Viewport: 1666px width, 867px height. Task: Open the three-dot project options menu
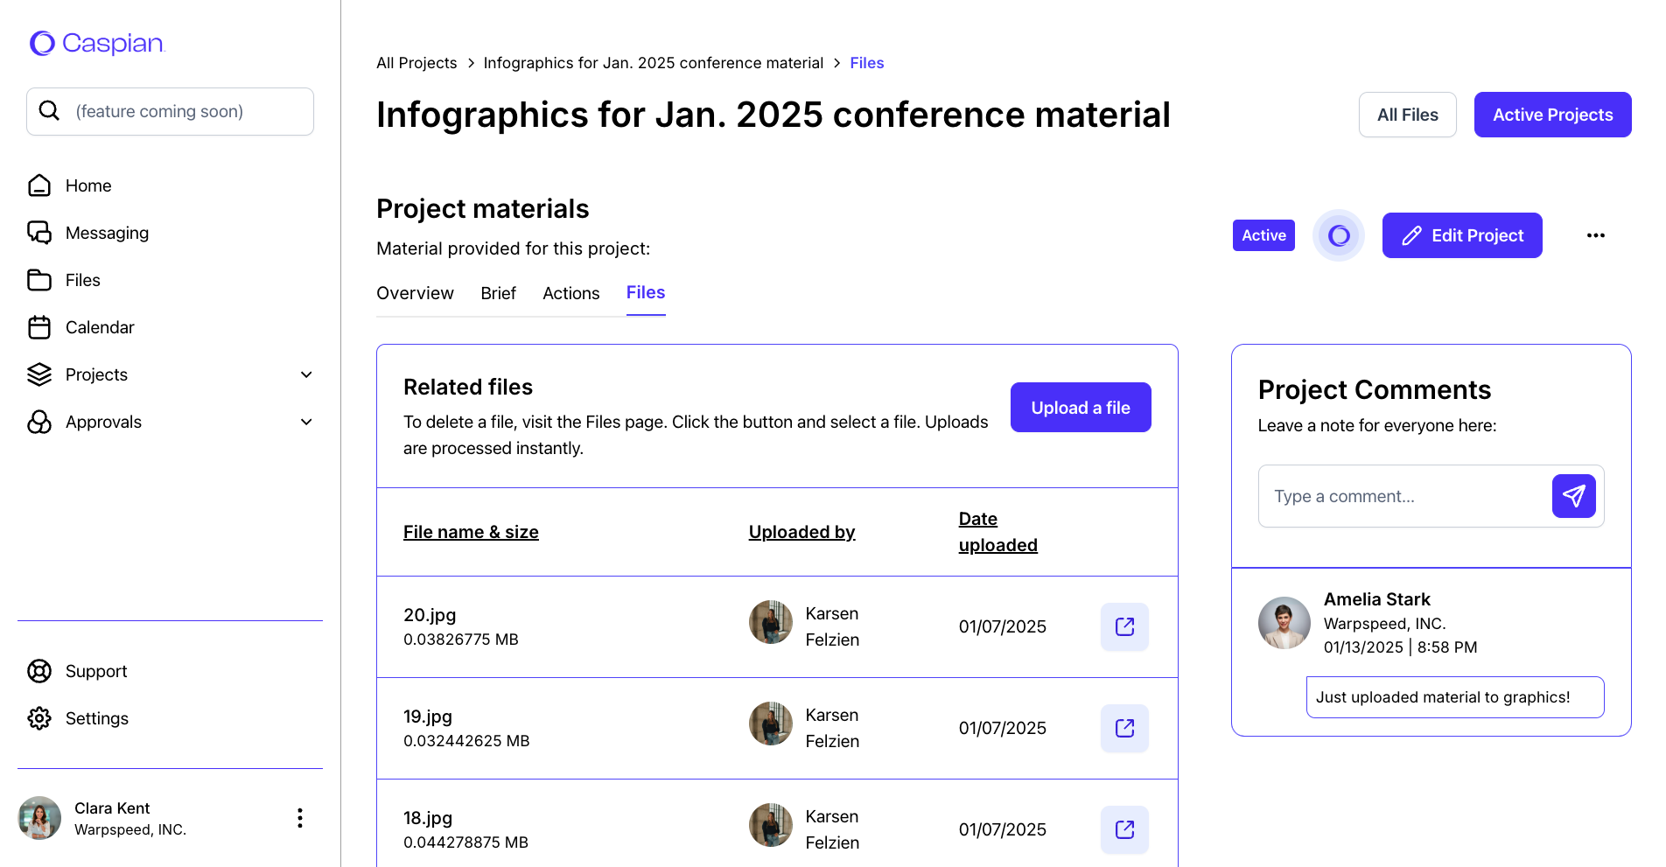[x=1595, y=235]
